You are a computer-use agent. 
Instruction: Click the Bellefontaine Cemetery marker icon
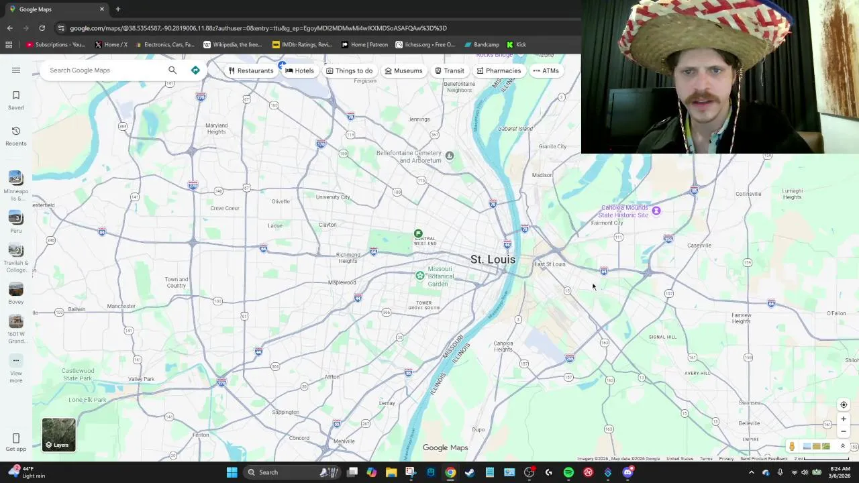[x=450, y=156]
